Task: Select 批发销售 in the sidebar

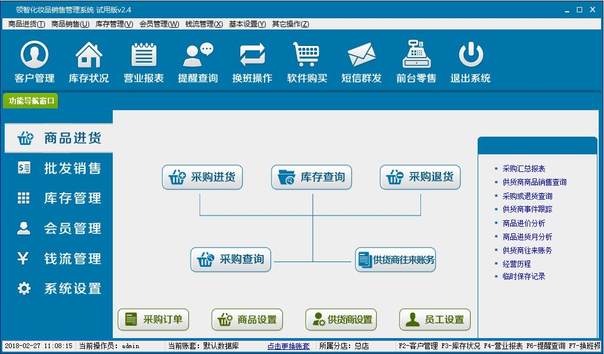Action: tap(58, 168)
